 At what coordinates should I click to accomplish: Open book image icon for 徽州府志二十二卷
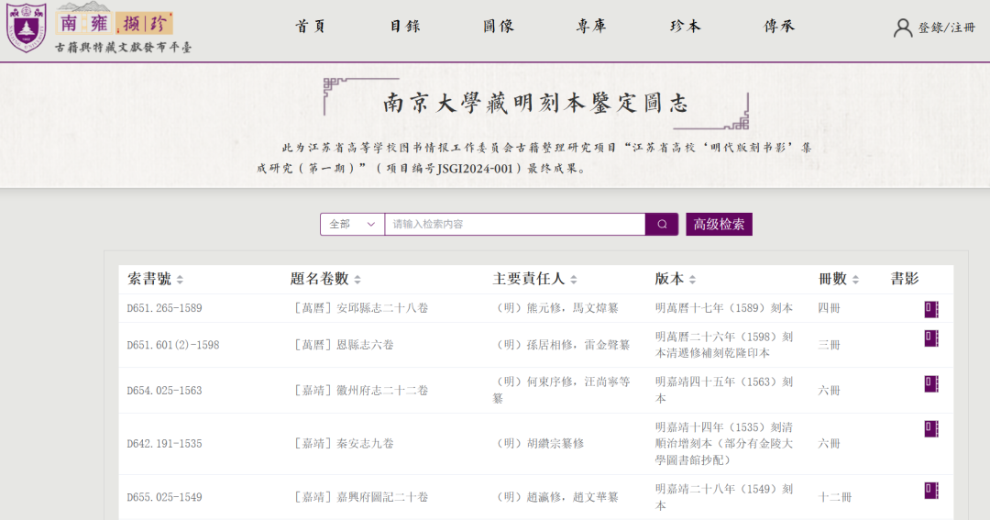click(931, 383)
